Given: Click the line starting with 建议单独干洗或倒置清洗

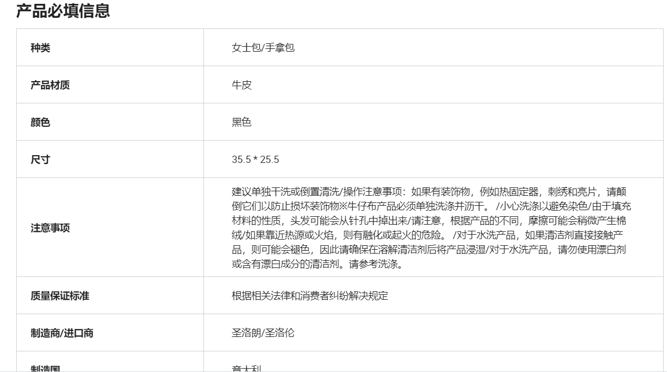Looking at the screenshot, I should [x=431, y=192].
